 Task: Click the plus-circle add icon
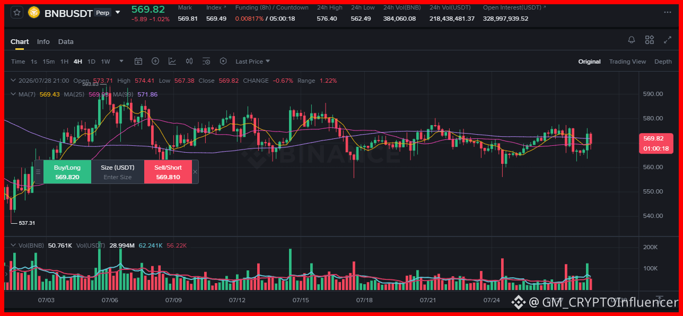click(x=155, y=61)
